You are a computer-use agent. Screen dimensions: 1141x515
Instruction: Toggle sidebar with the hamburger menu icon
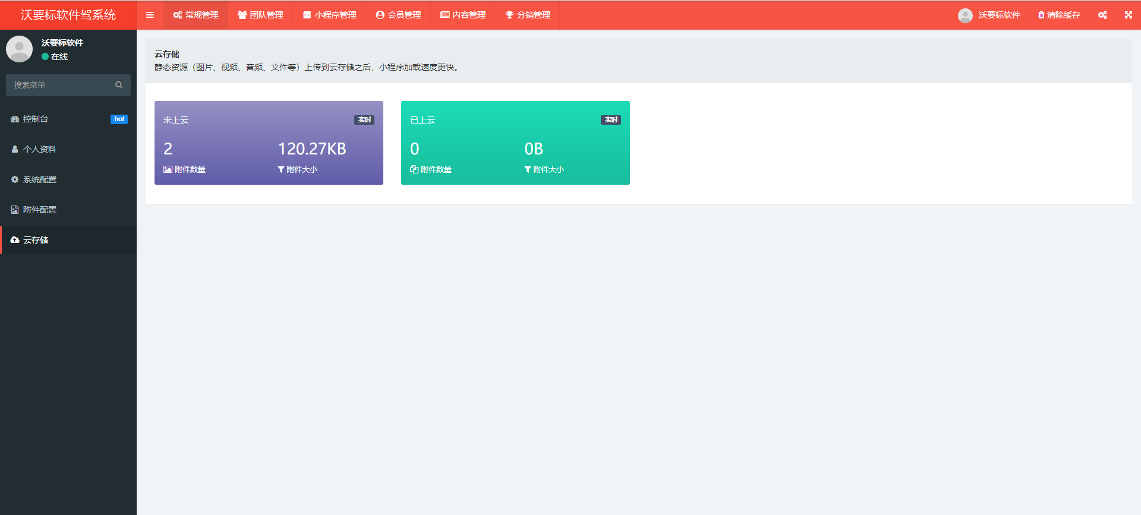click(150, 15)
